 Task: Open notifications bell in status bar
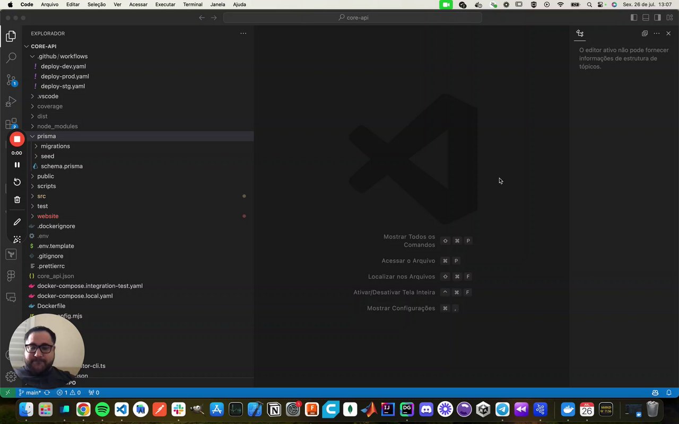(x=669, y=393)
